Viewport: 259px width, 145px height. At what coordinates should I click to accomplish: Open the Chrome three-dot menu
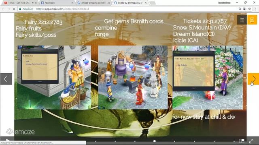click(x=255, y=9)
